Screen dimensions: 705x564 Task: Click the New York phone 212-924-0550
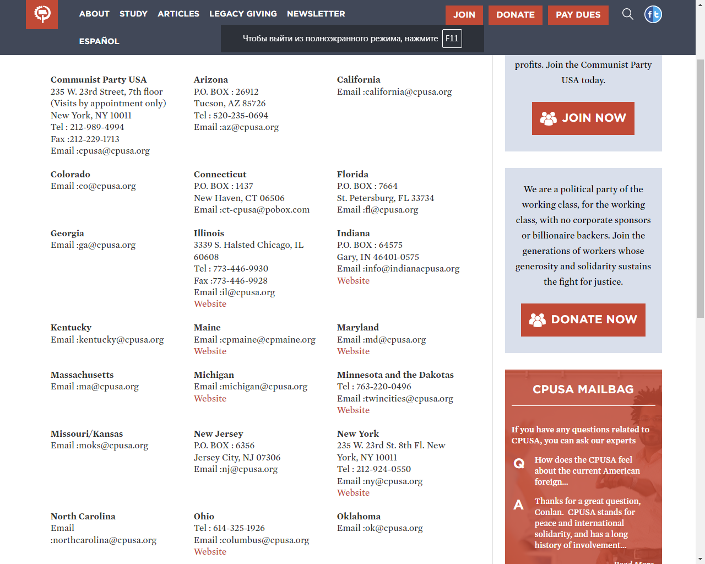coord(384,469)
